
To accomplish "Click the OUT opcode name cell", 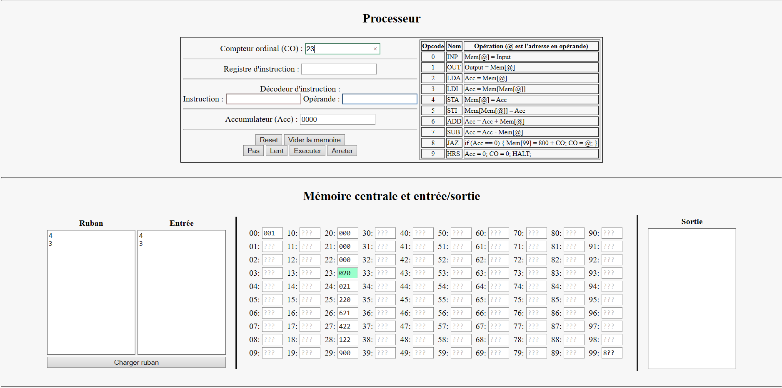I will (454, 67).
